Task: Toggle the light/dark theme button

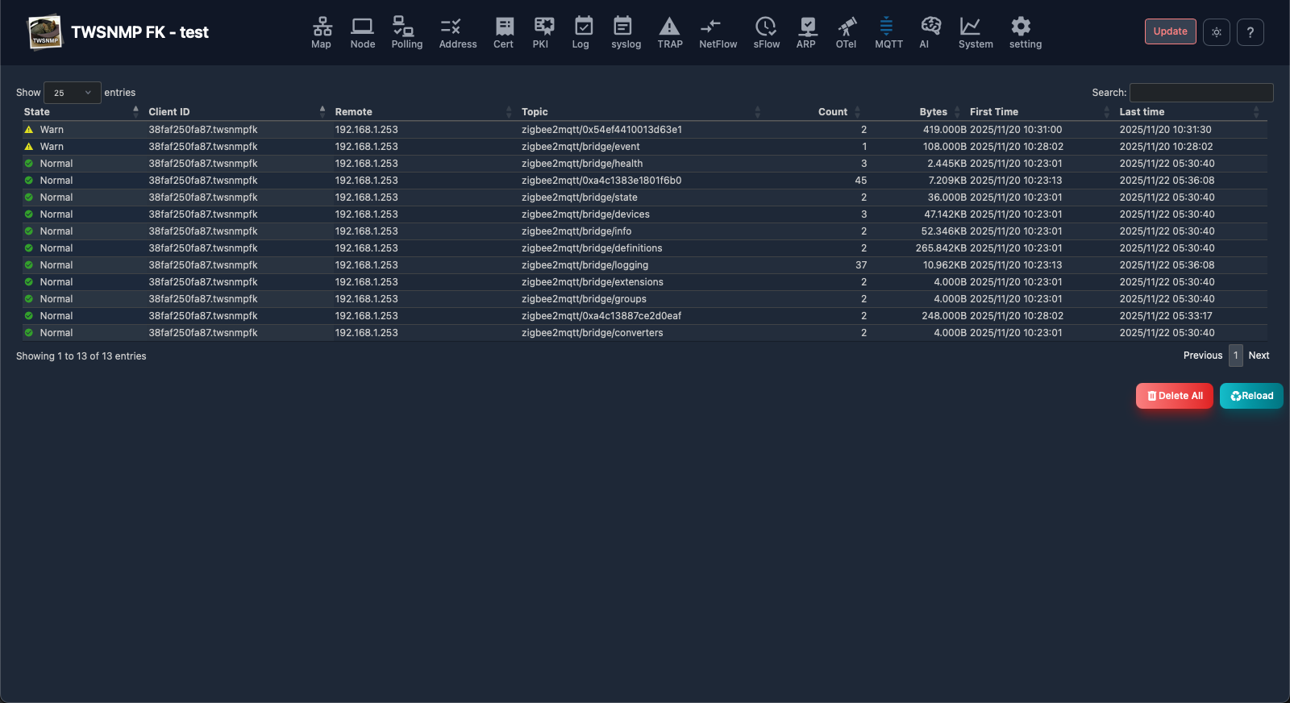Action: 1216,32
